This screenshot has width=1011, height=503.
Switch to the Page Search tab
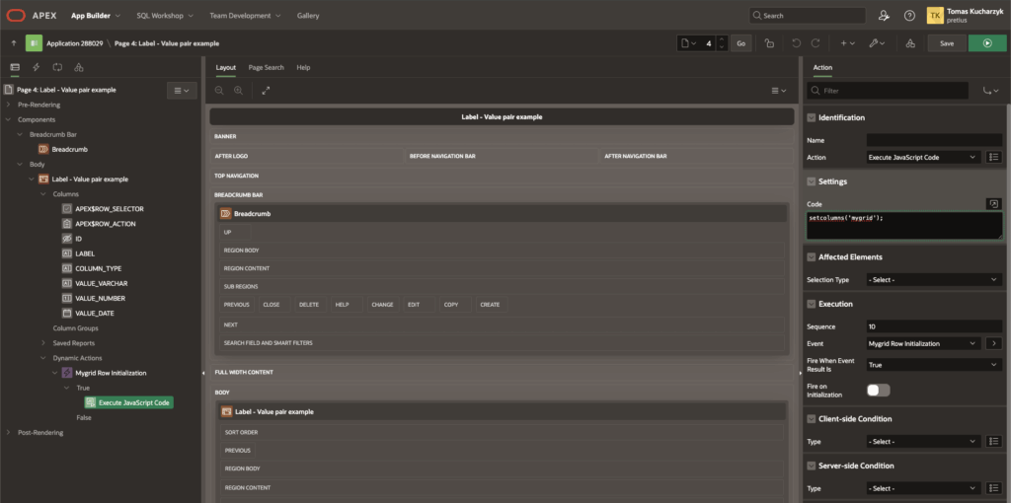point(266,67)
